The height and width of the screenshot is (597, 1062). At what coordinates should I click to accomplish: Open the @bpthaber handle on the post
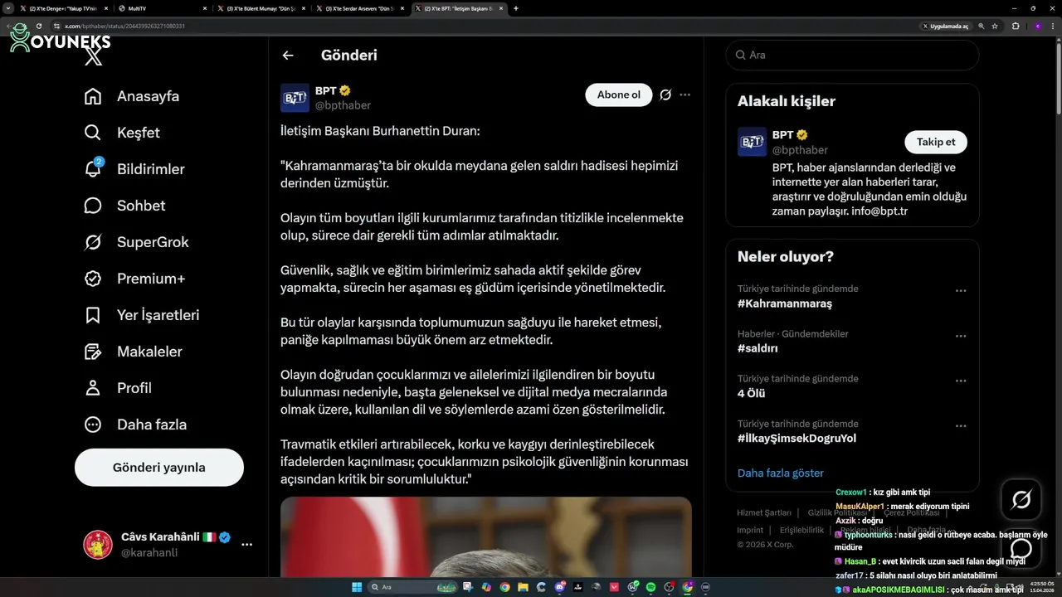click(343, 105)
